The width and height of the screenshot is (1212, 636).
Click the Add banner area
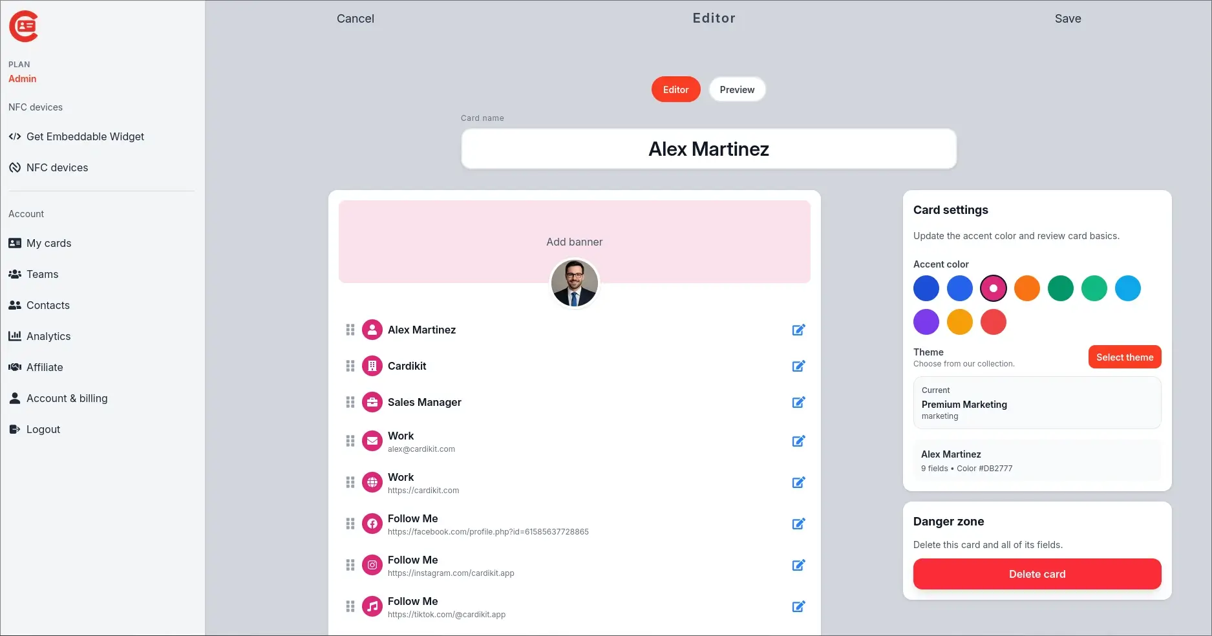(x=574, y=242)
